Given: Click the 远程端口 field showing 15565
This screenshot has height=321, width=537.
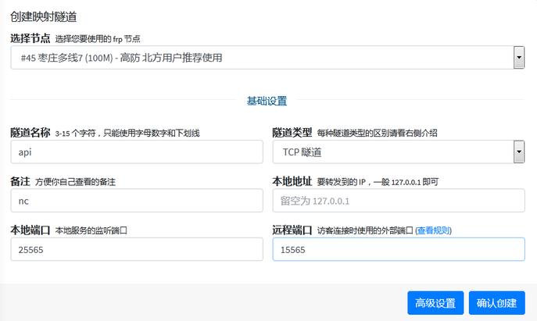Looking at the screenshot, I should pos(398,249).
